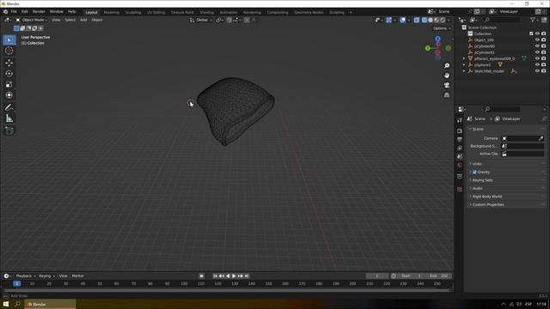
Task: Open the Tool properties tab icon
Action: (x=460, y=120)
